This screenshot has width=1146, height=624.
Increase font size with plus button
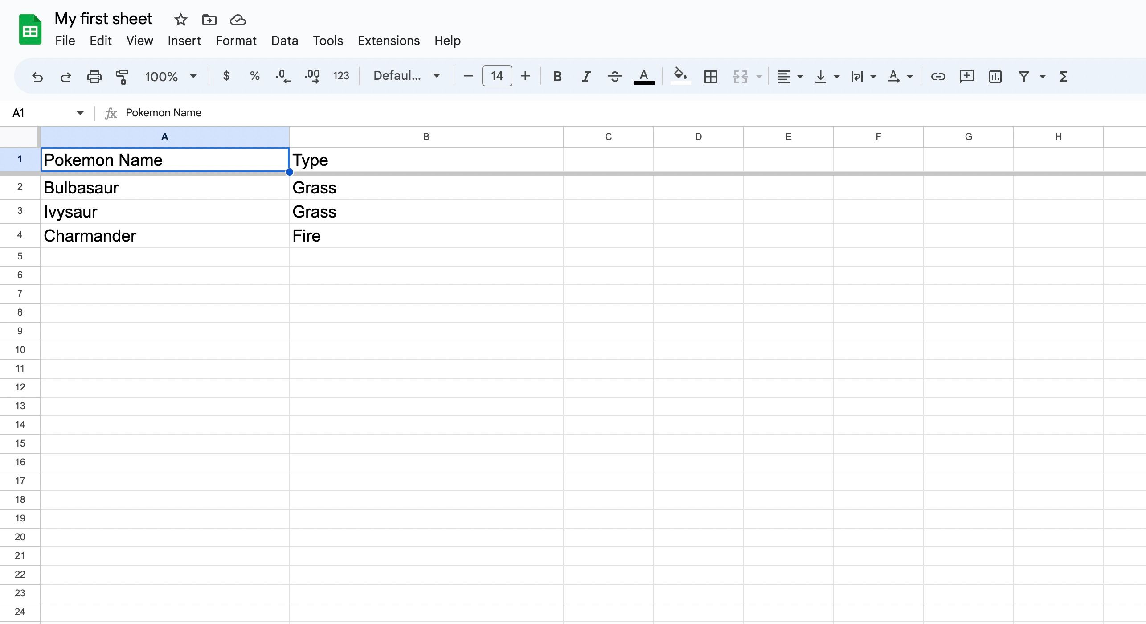tap(525, 76)
